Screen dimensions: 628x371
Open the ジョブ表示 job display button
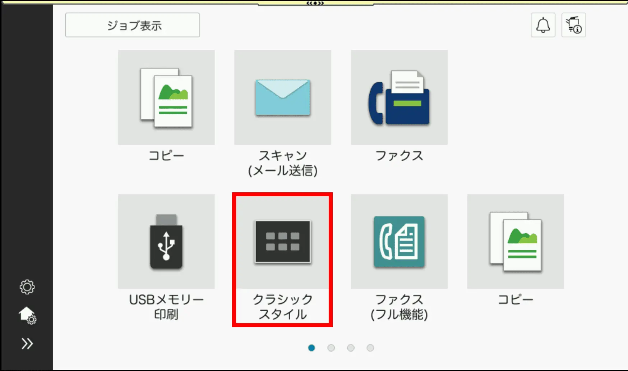[132, 25]
